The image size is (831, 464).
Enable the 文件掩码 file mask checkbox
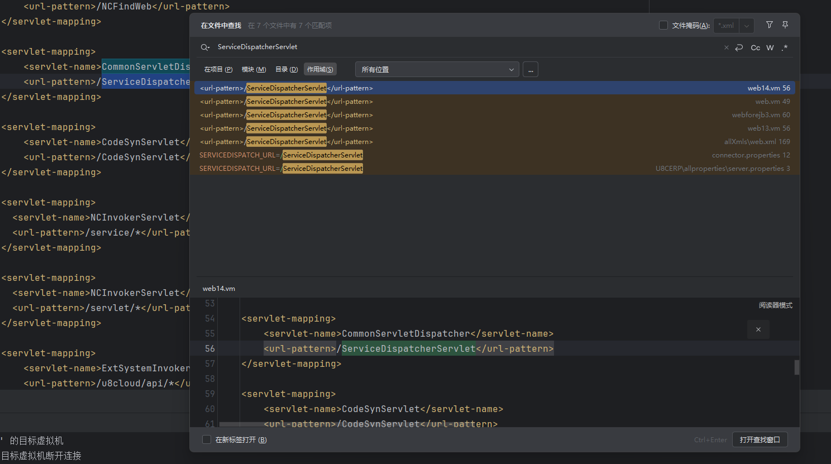point(663,25)
